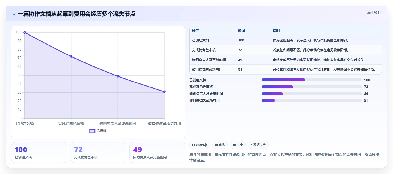The width and height of the screenshot is (393, 174).
Task: Click the x-axis label 完成跨角色审核
Action: [71, 123]
